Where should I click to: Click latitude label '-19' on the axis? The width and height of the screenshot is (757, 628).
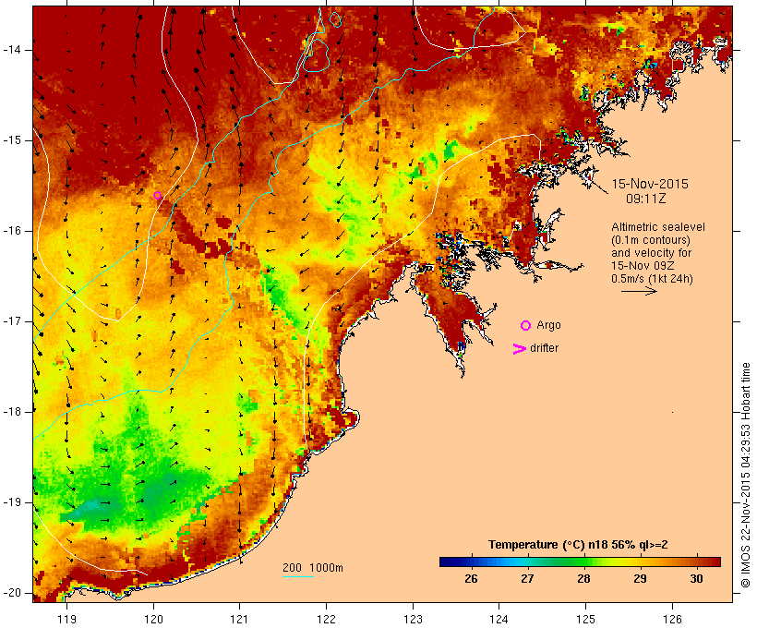12,502
